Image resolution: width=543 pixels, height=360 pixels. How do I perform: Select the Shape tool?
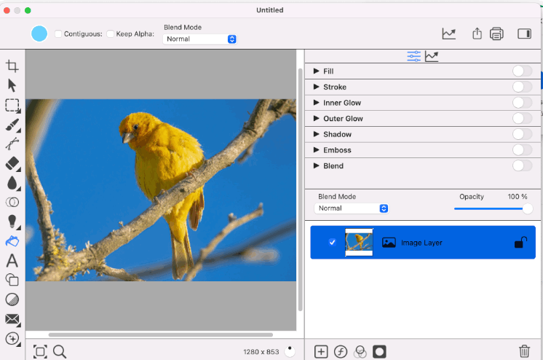[12, 280]
